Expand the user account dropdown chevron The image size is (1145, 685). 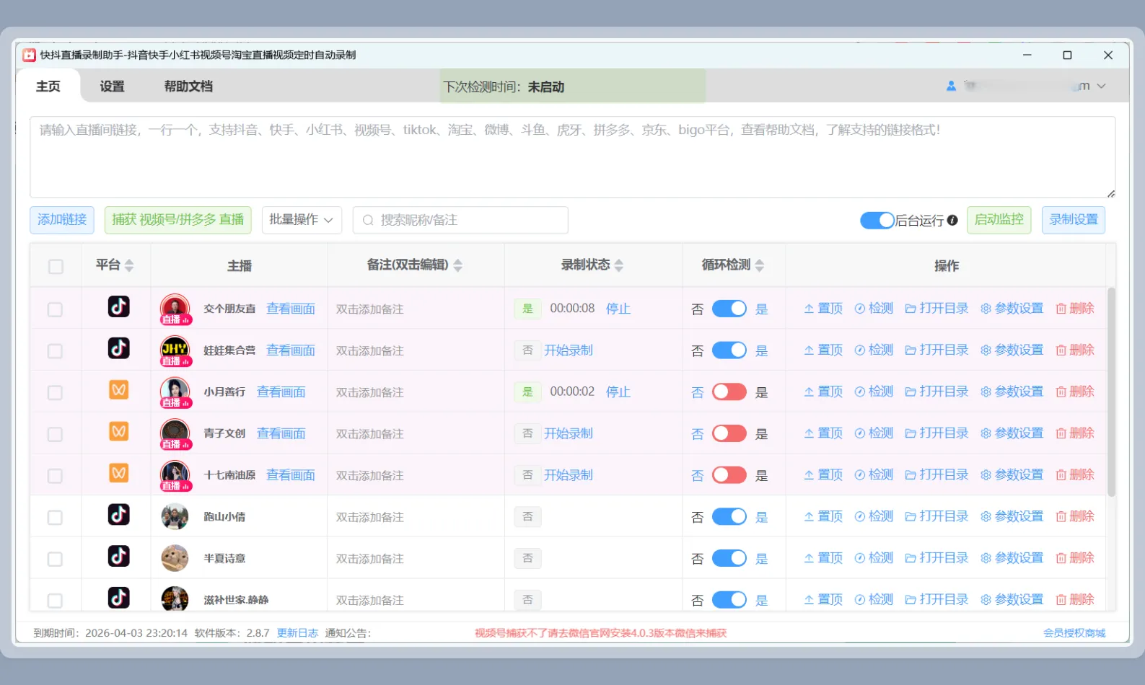(1101, 86)
